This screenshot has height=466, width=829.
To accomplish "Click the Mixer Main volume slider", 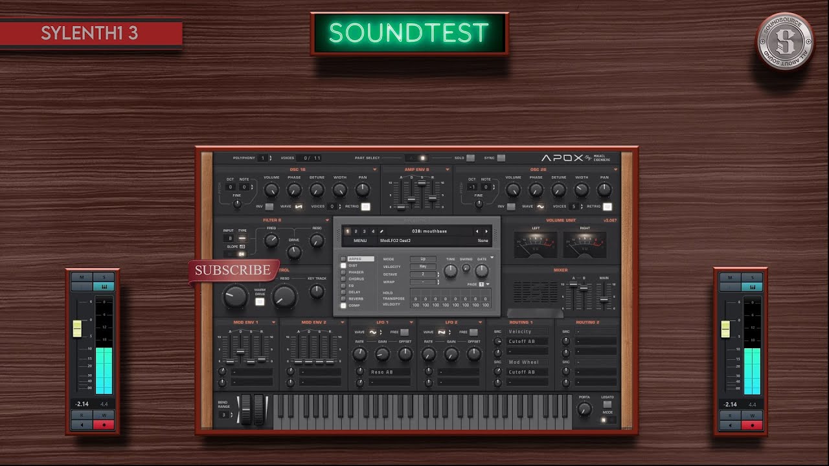I will pos(604,300).
